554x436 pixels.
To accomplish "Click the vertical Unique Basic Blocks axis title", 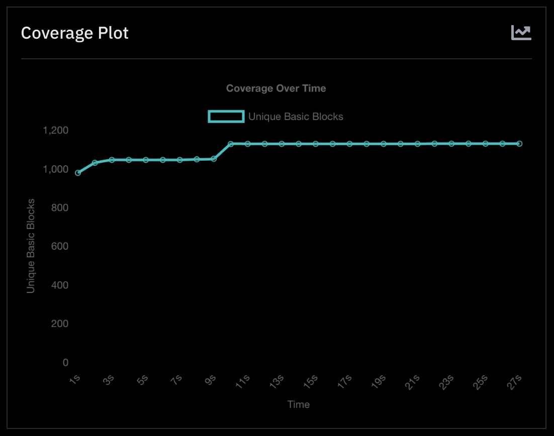I will [x=31, y=246].
